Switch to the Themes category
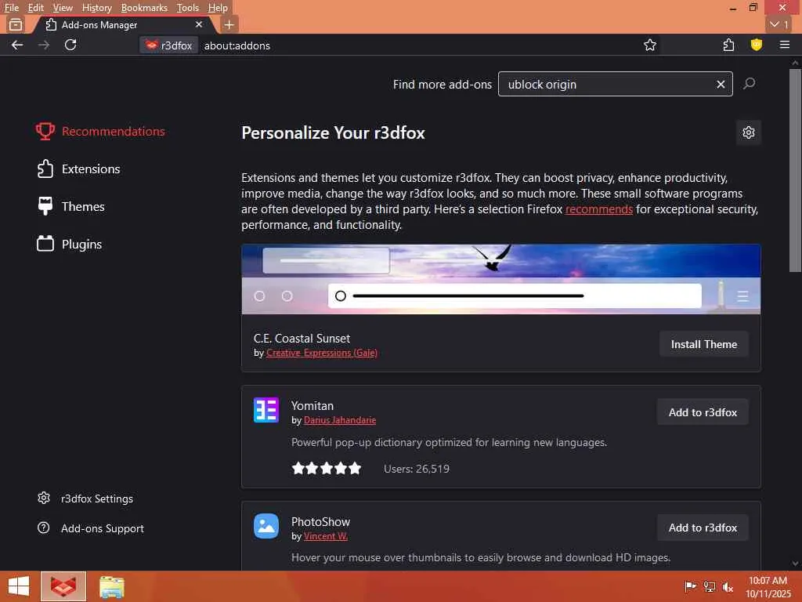This screenshot has width=802, height=602. click(x=70, y=206)
